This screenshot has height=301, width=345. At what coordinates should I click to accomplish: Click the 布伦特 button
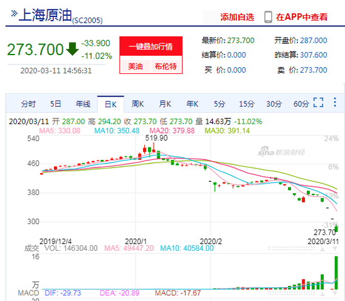166,66
